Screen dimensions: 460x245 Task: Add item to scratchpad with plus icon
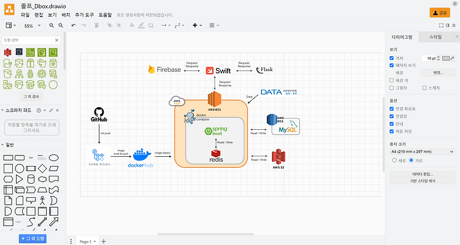(45, 110)
